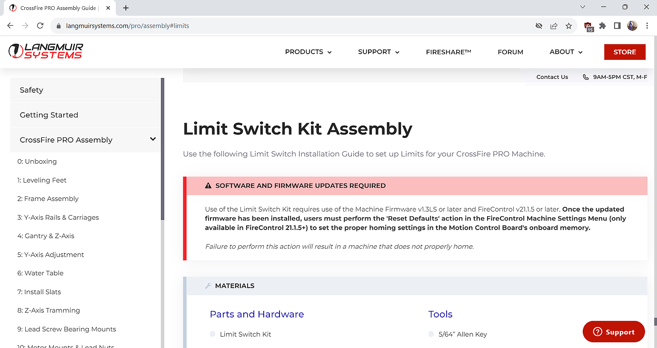Click the wrench icon on the Materials header
This screenshot has width=657, height=348.
coord(208,285)
